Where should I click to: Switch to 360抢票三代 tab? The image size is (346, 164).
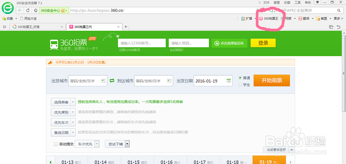(94, 27)
